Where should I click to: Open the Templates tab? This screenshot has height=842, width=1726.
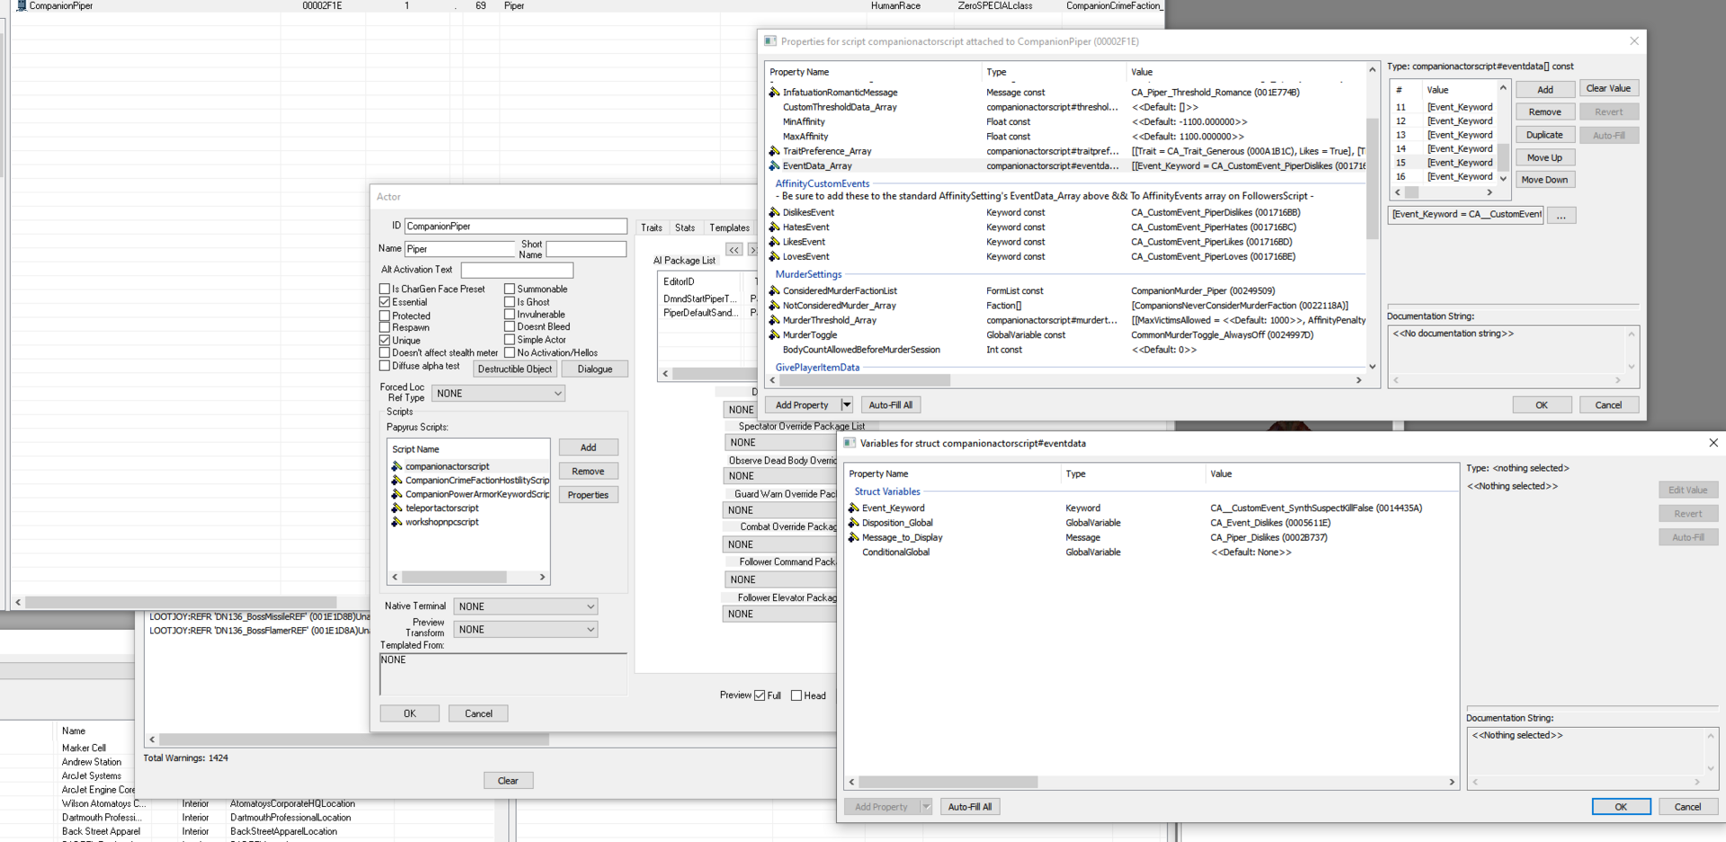[729, 228]
